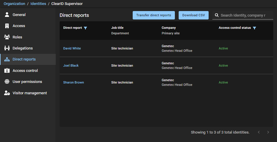Click the User permissions globe icon

click(7, 82)
